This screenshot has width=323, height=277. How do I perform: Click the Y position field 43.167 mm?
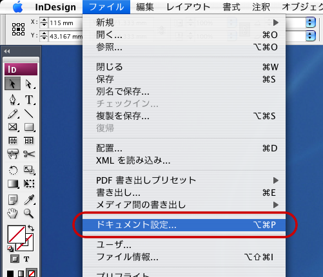point(65,36)
